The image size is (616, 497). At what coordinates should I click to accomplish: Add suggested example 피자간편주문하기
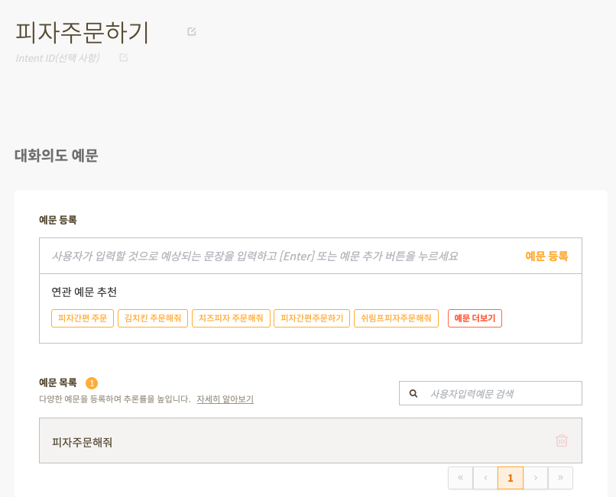tap(312, 318)
